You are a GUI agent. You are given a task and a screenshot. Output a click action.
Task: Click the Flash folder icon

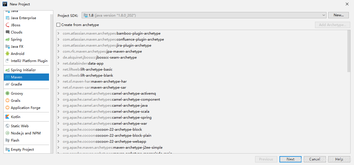7,140
